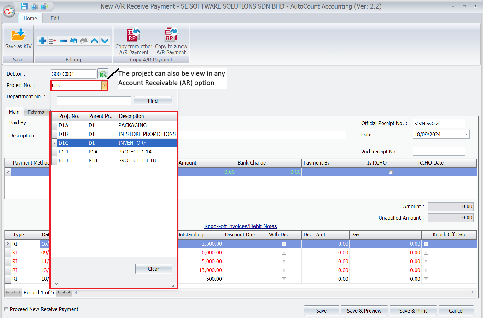Viewport: 483px width, 318px height.
Task: Collapse the Project No. dropdown arrow
Action: (104, 85)
